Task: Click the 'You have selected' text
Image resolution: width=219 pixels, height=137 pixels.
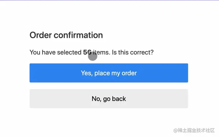Action: tap(55, 52)
